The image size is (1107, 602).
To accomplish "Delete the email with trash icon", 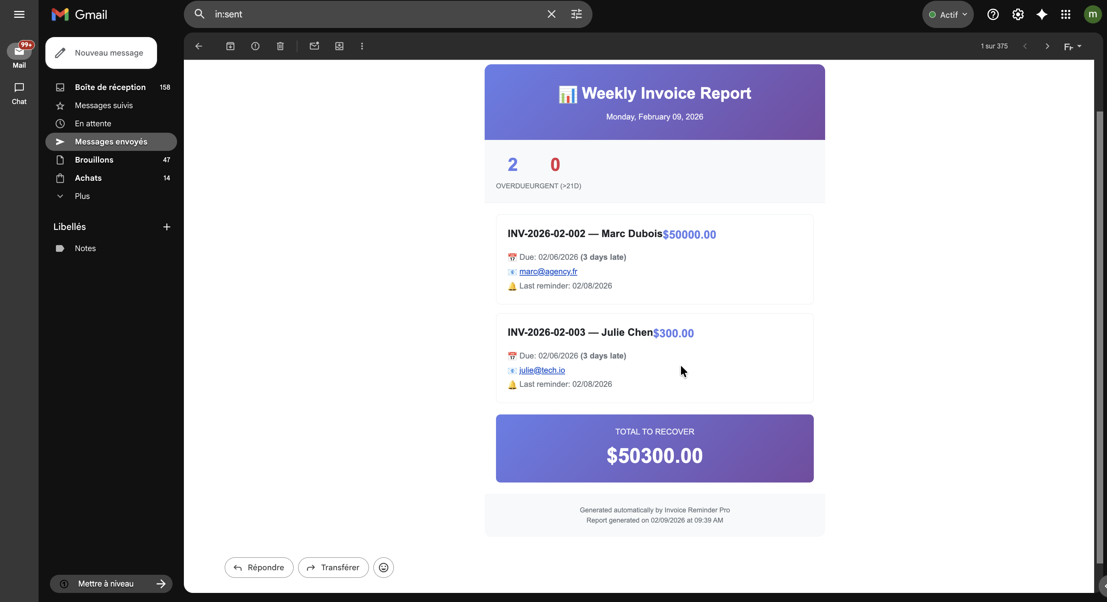I will (x=280, y=46).
